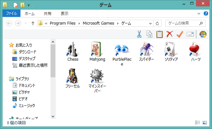Image resolution: width=212 pixels, height=129 pixels.
Task: Open the ホーム ribbon tab
Action: [x=29, y=13]
